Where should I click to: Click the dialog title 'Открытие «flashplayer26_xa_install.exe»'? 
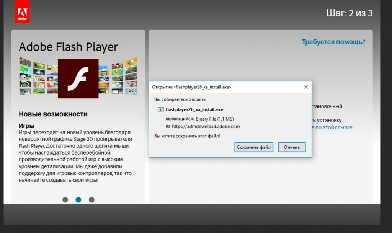click(191, 87)
